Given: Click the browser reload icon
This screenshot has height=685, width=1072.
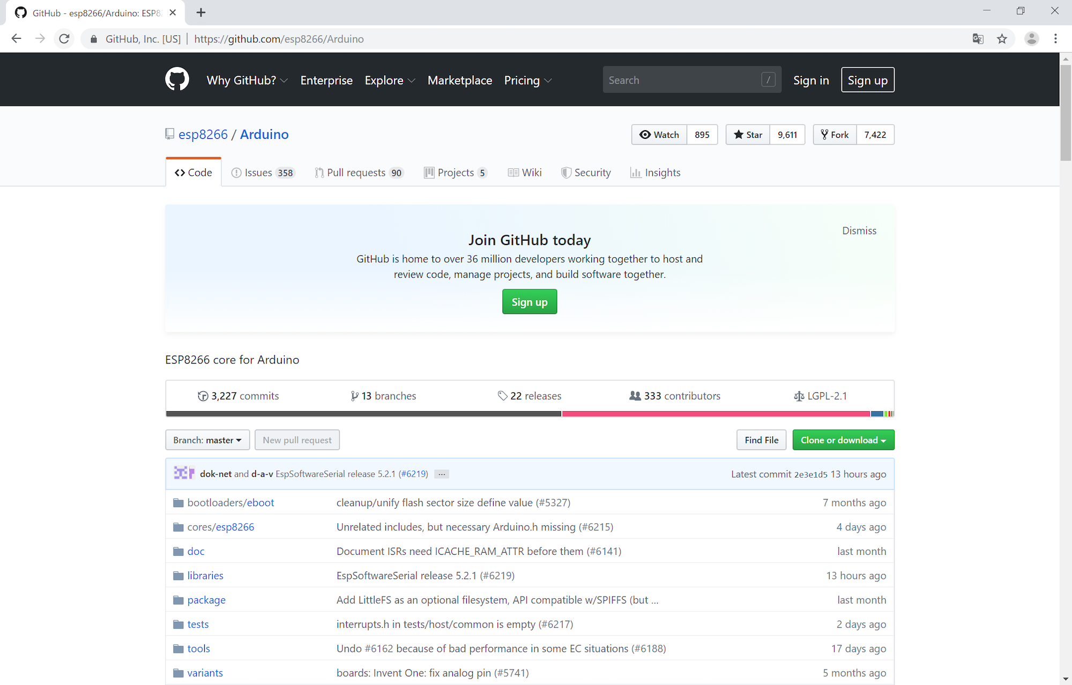Looking at the screenshot, I should [64, 39].
